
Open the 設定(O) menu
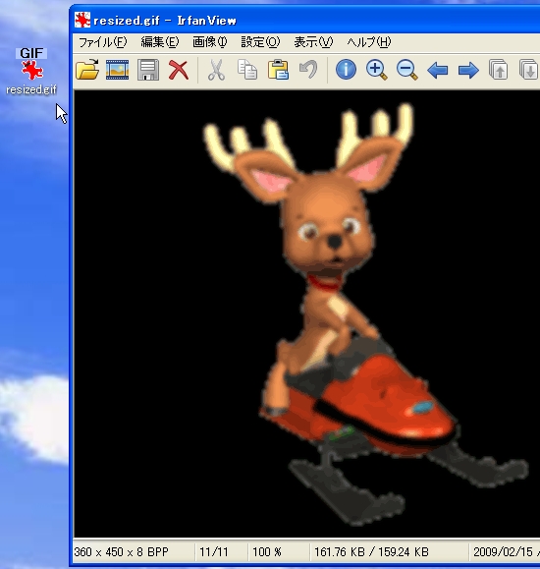[x=260, y=42]
